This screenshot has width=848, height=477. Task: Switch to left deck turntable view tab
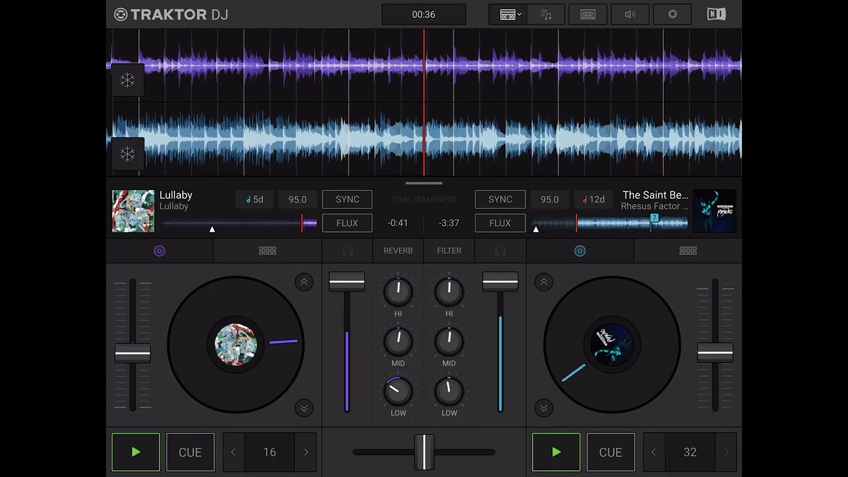pos(160,251)
